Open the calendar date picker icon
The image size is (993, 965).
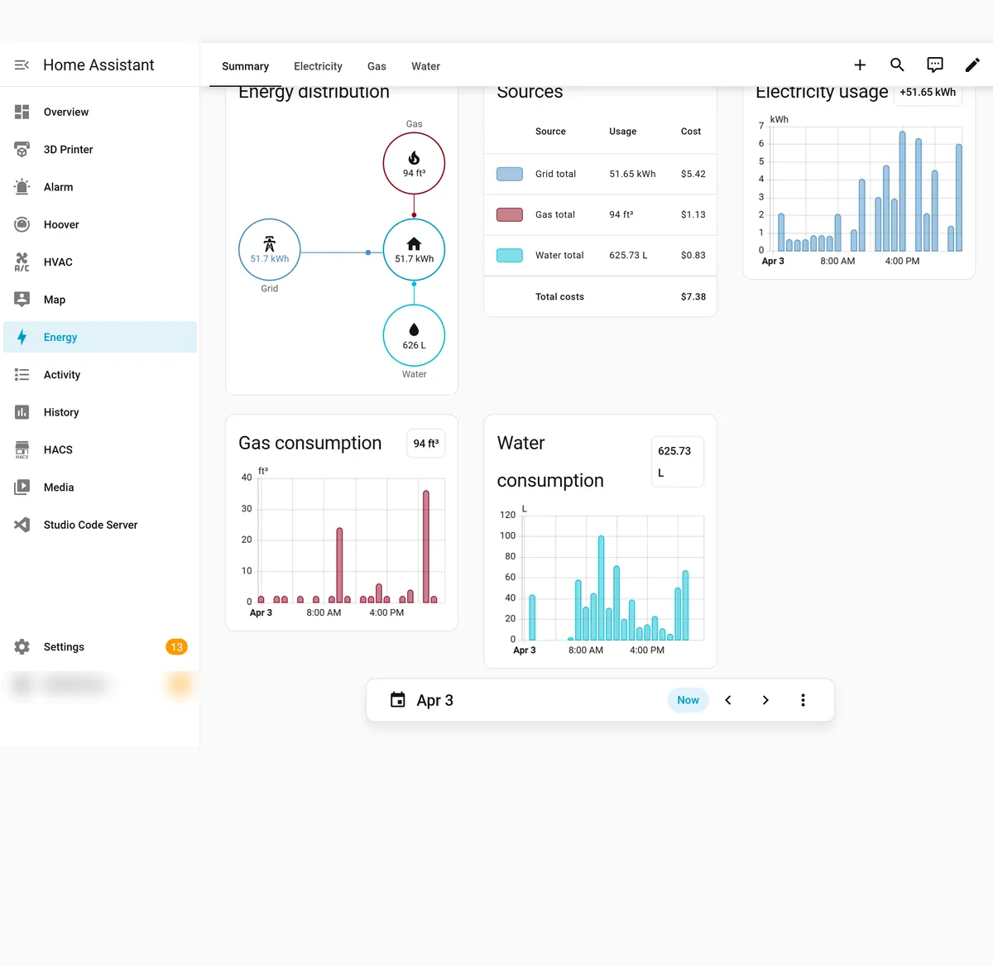398,700
